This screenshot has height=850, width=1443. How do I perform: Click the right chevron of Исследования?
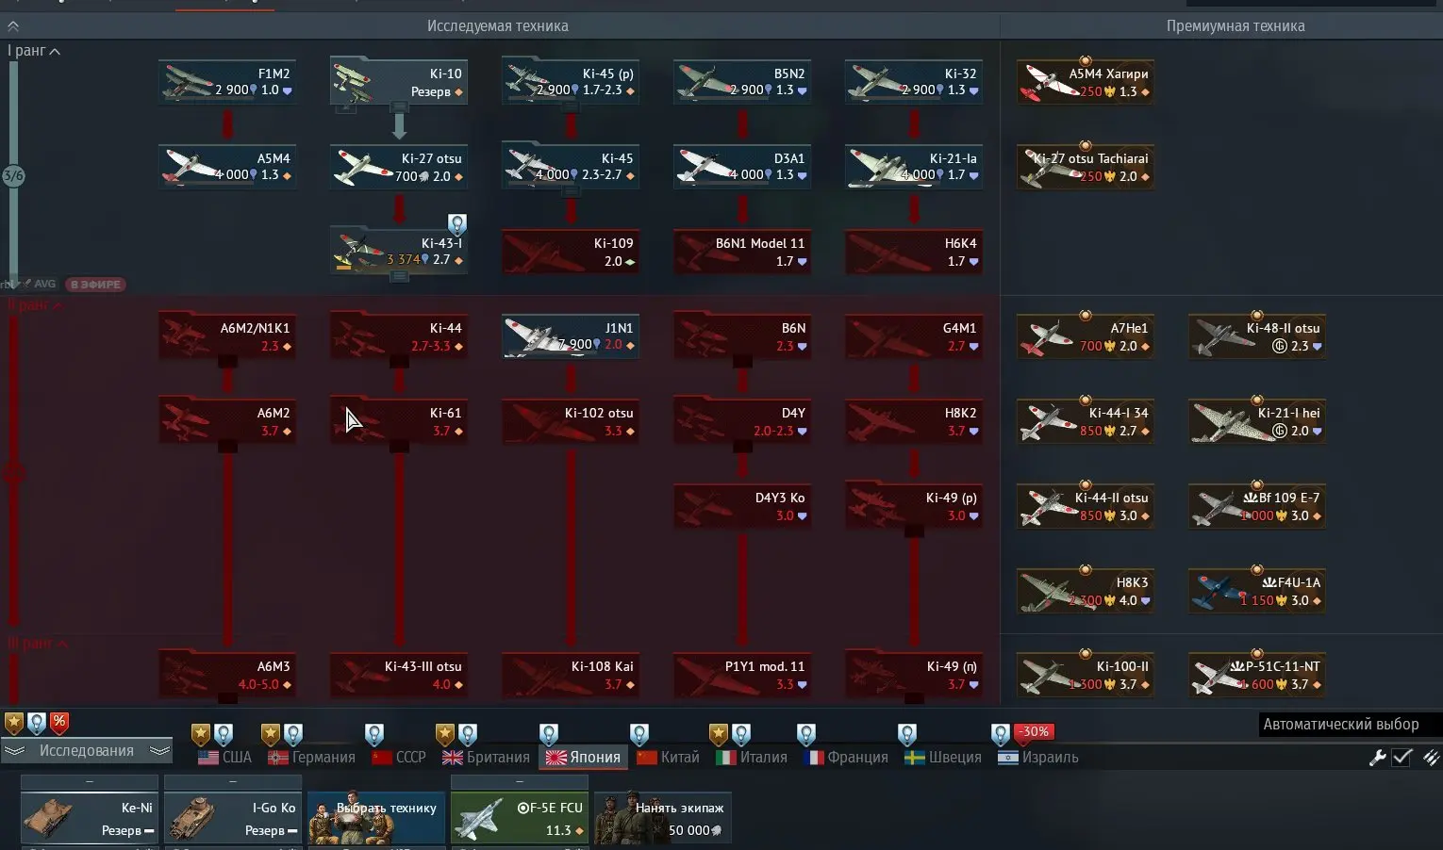click(160, 751)
